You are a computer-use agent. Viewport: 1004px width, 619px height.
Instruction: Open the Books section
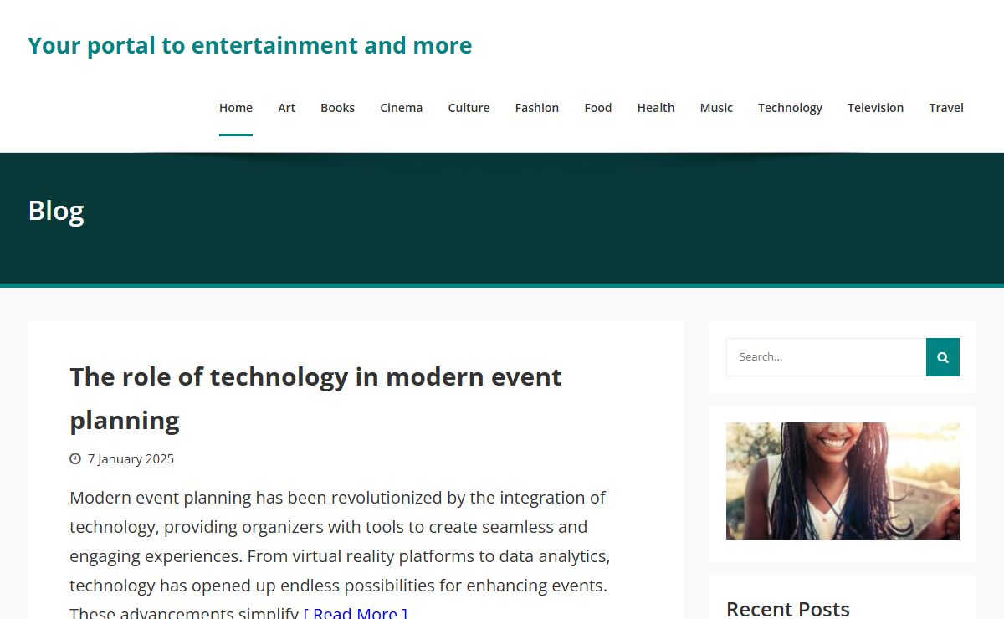coord(338,108)
